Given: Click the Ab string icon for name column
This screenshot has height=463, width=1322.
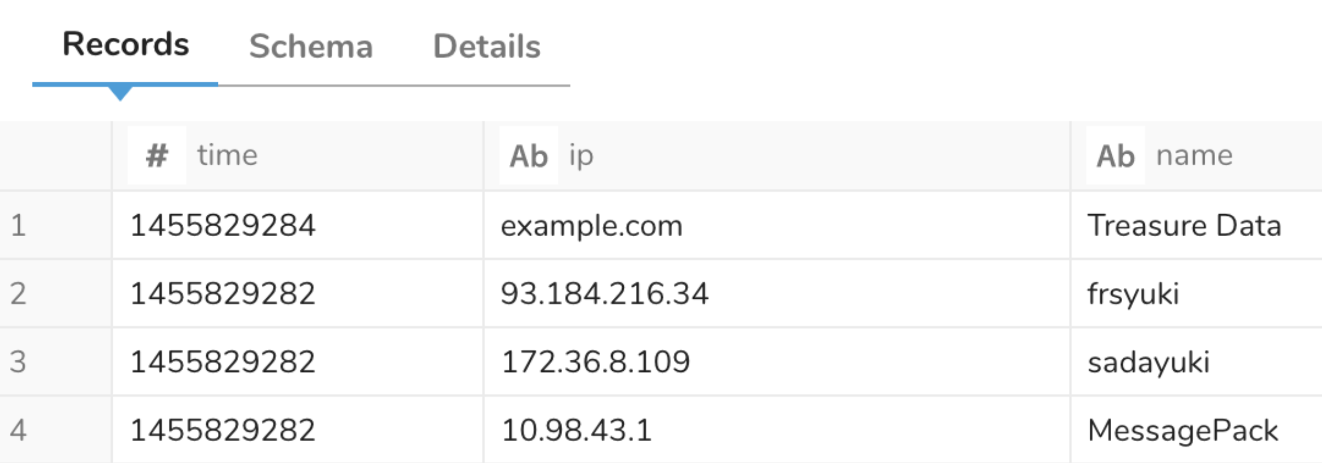Looking at the screenshot, I should click(x=1115, y=155).
